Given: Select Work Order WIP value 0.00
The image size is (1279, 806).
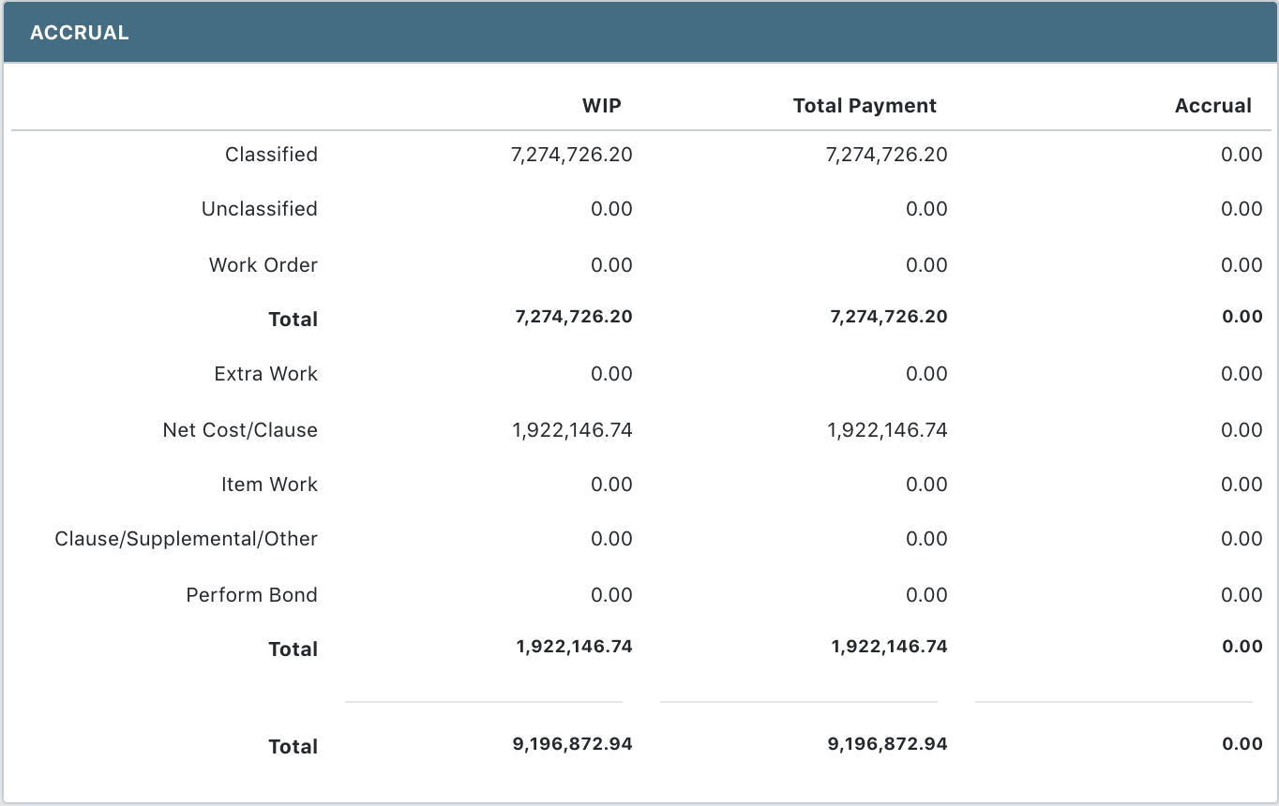Looking at the screenshot, I should click(x=611, y=265).
